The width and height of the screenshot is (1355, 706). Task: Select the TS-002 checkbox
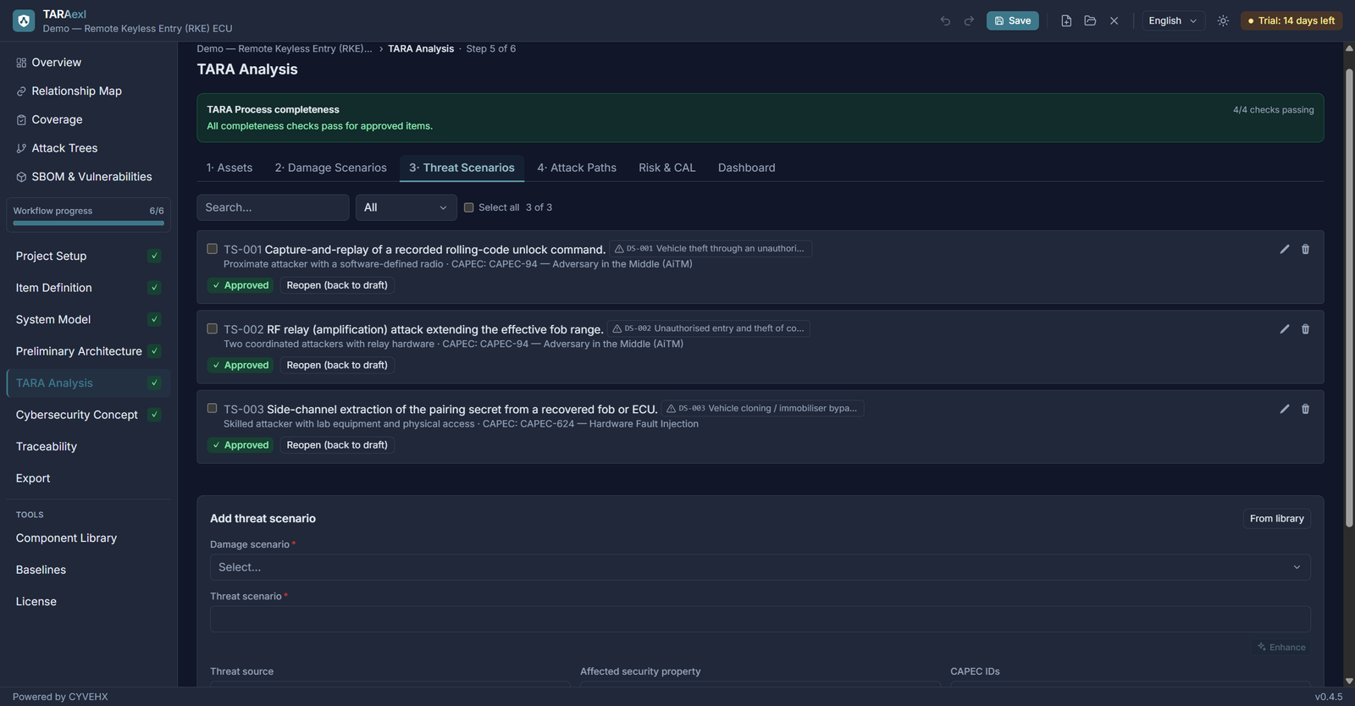click(212, 328)
